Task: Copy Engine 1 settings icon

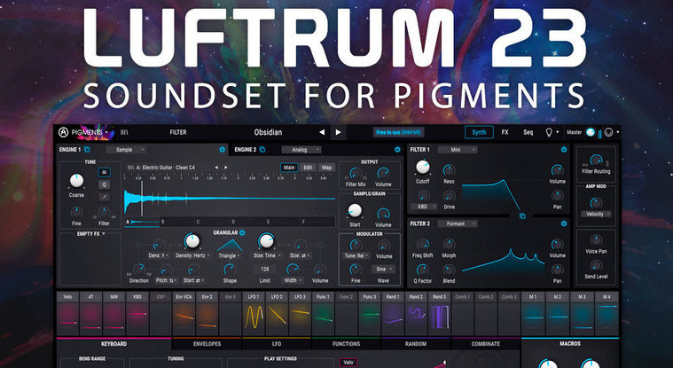Action: point(87,150)
